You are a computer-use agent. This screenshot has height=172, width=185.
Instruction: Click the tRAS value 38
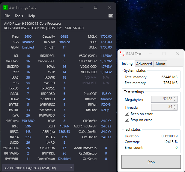click(28, 77)
